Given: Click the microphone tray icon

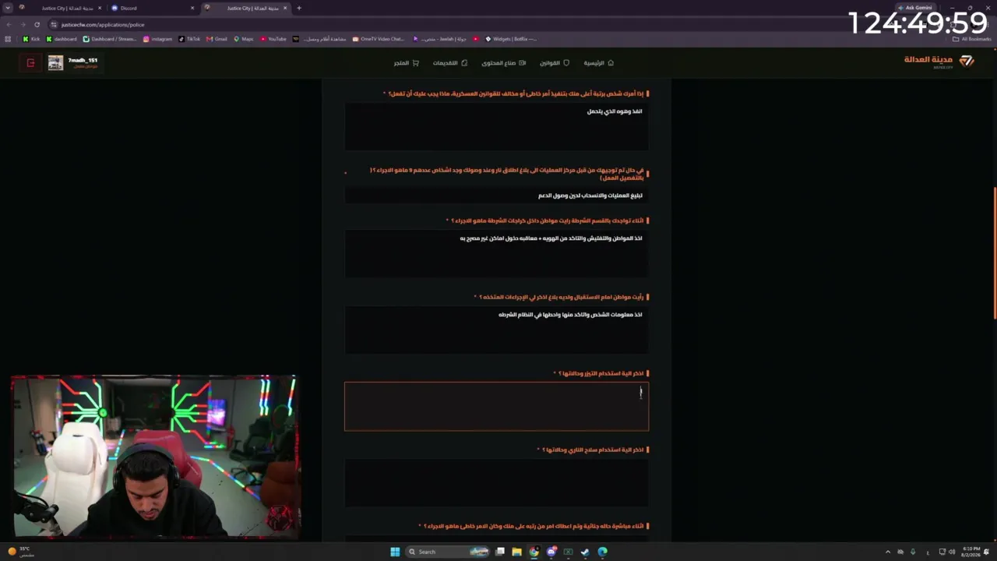Looking at the screenshot, I should [913, 552].
